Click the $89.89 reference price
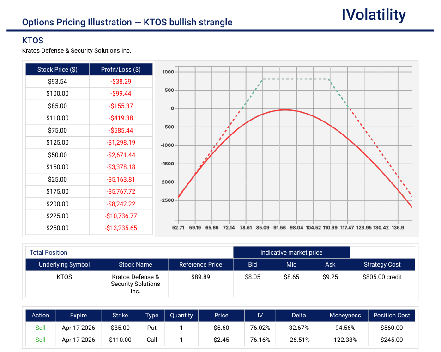Screen dimensions: 441x352 coord(200,277)
